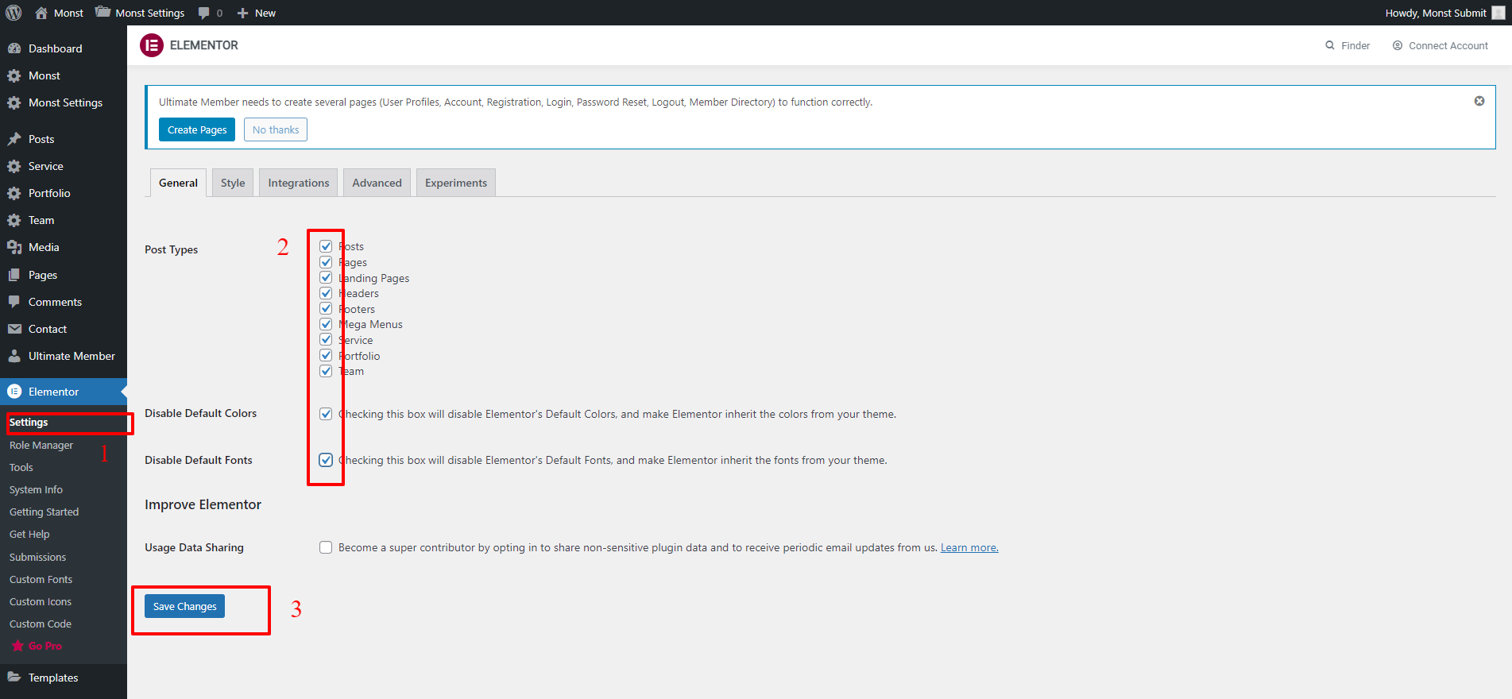The width and height of the screenshot is (1512, 699).
Task: Follow the Learn more link
Action: (969, 547)
